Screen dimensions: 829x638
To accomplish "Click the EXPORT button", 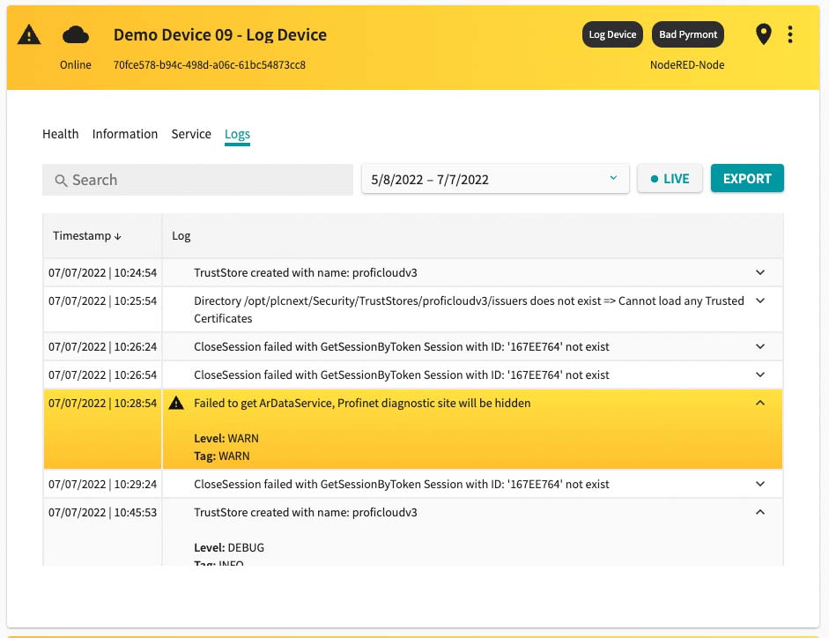I will point(747,177).
